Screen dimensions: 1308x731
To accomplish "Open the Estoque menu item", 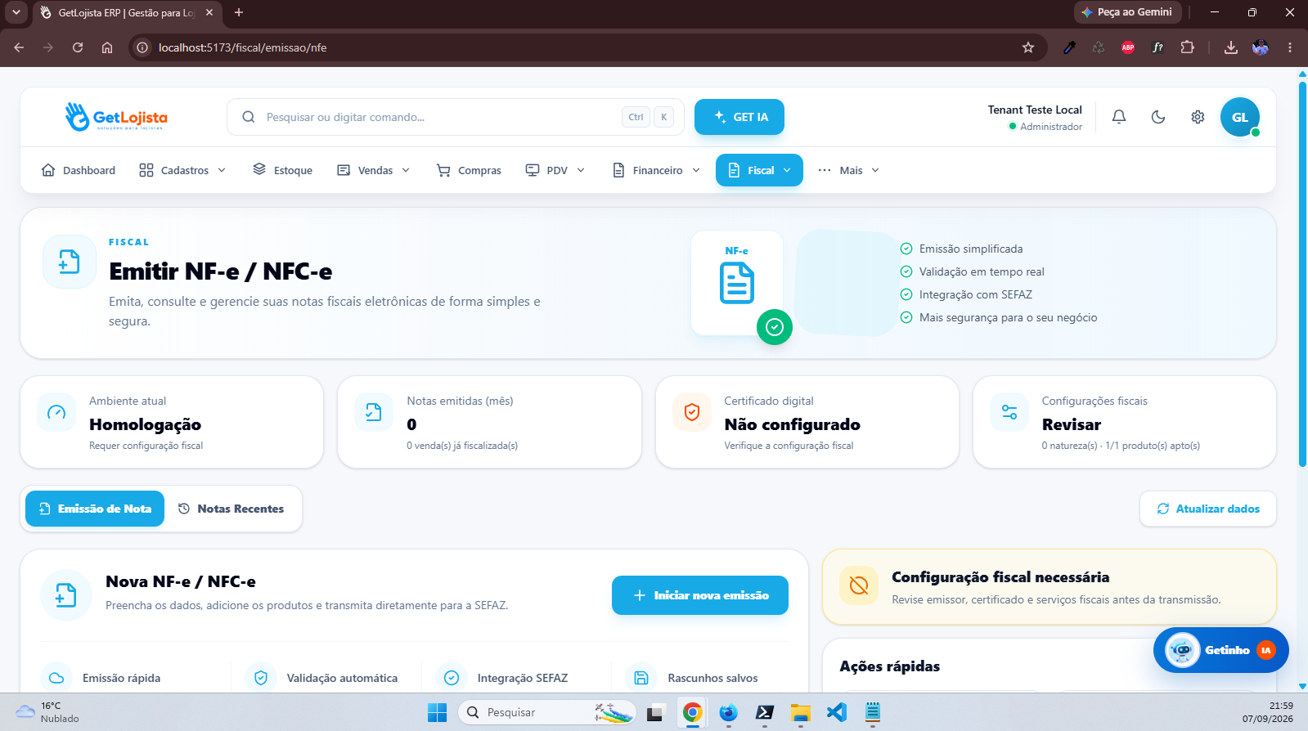I will [x=283, y=170].
